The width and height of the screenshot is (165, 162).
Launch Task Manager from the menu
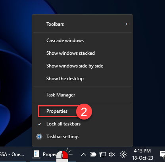tap(82, 95)
